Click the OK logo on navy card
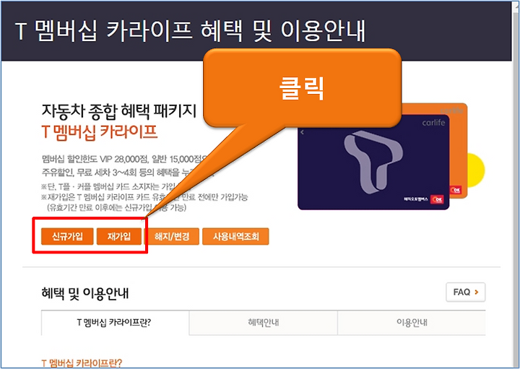Image resolution: width=520 pixels, height=369 pixels. coord(437,199)
